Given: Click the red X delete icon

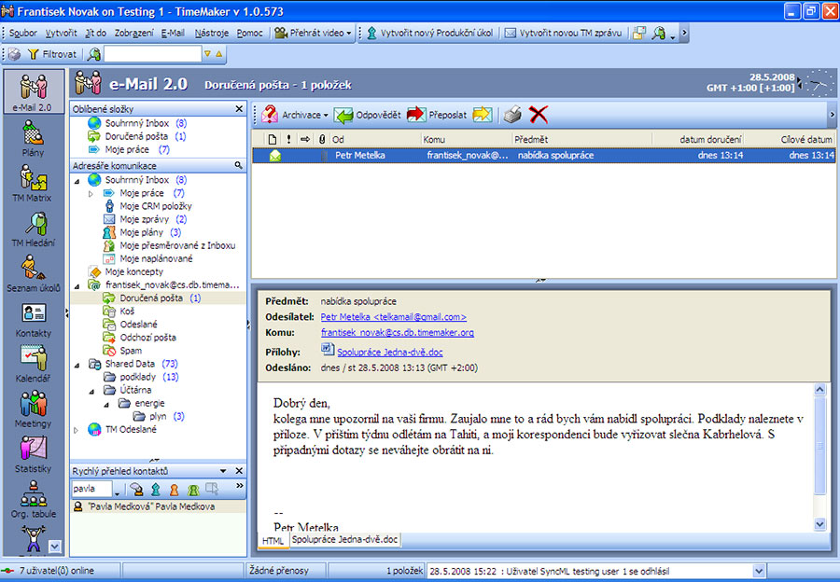Looking at the screenshot, I should pos(538,115).
